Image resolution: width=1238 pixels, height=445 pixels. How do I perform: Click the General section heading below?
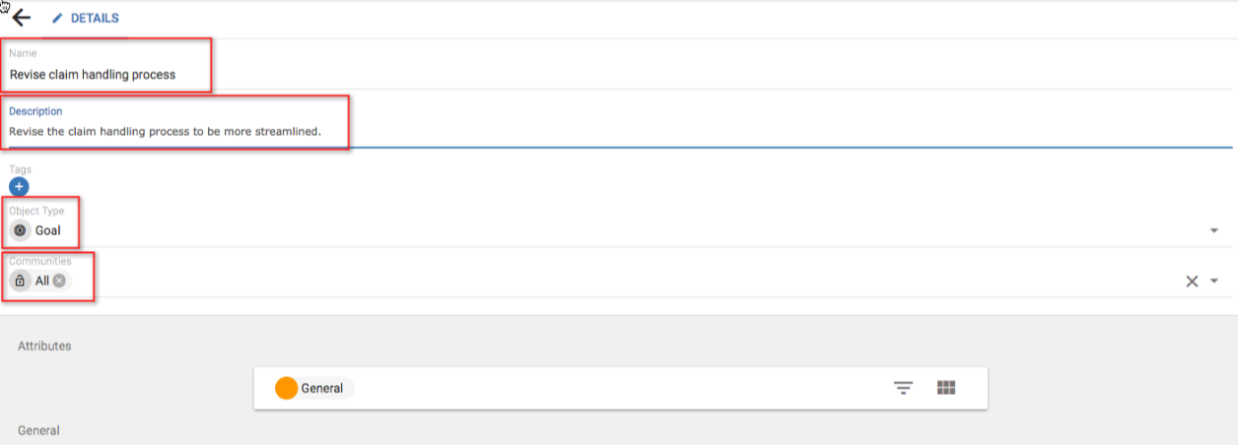[x=38, y=430]
